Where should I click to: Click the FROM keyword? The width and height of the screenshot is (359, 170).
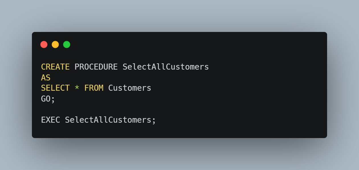coord(94,88)
